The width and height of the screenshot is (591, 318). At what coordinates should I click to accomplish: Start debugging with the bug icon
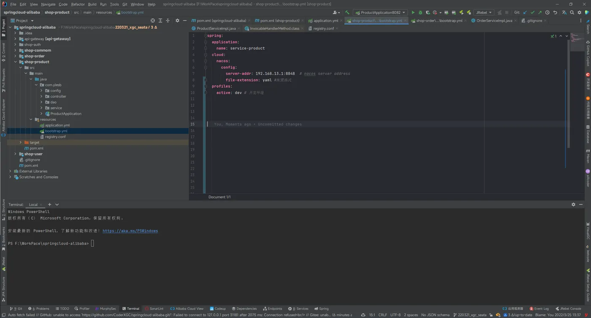point(420,13)
